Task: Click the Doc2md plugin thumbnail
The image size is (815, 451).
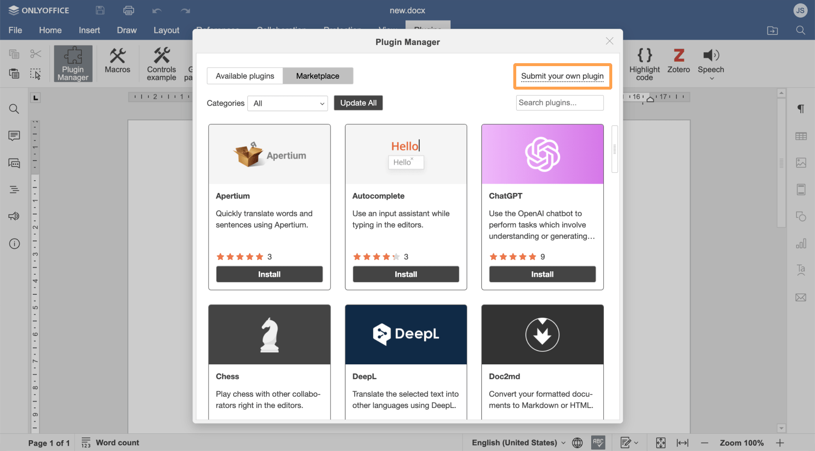Action: (x=543, y=335)
